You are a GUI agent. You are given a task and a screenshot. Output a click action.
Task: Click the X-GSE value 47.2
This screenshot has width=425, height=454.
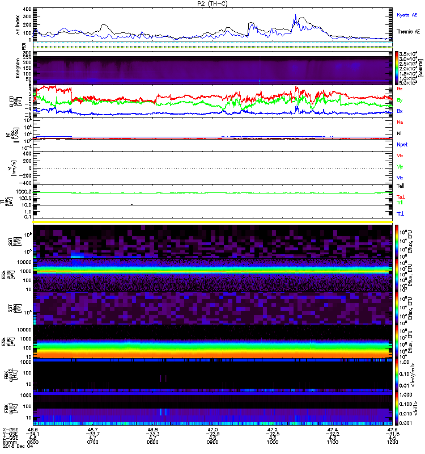(x=273, y=430)
